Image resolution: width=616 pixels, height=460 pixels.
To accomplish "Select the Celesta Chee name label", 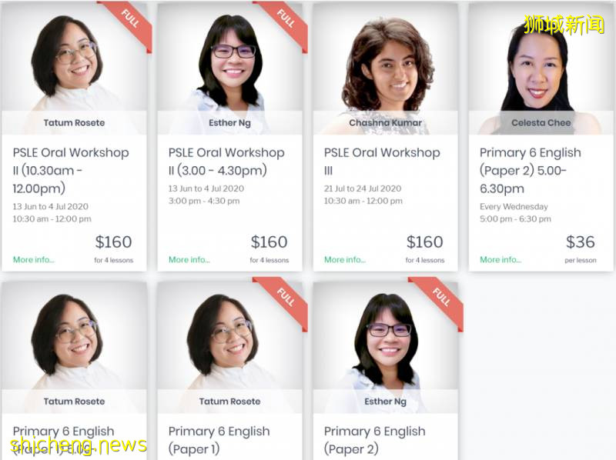I will (x=541, y=123).
